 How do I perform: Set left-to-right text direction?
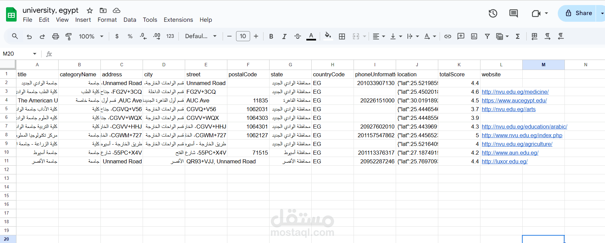click(547, 36)
